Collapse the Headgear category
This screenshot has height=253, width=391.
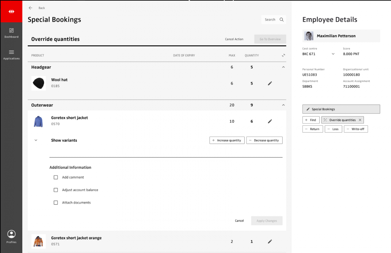pos(283,67)
